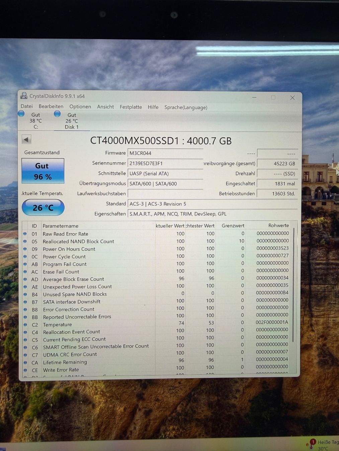The height and width of the screenshot is (451, 339).
Task: Click the previous disk arrow button
Action: tap(26, 139)
